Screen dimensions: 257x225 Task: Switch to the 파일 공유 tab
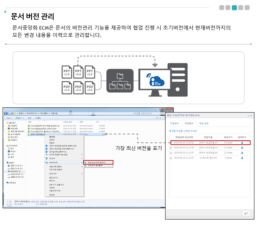click(x=204, y=123)
